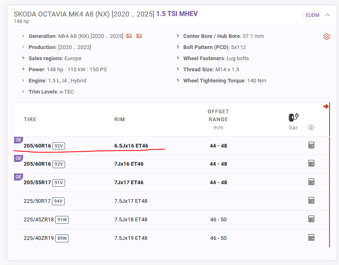339x265 pixels.
Task: Click 92V load index on 6.5Jx16 row
Action: tap(58, 146)
